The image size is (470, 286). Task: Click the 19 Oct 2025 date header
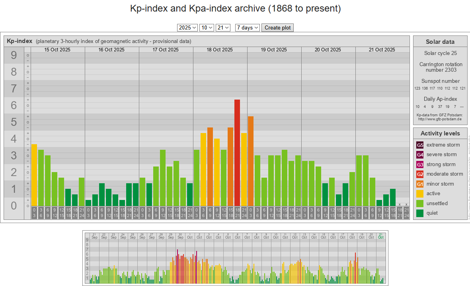coord(274,50)
